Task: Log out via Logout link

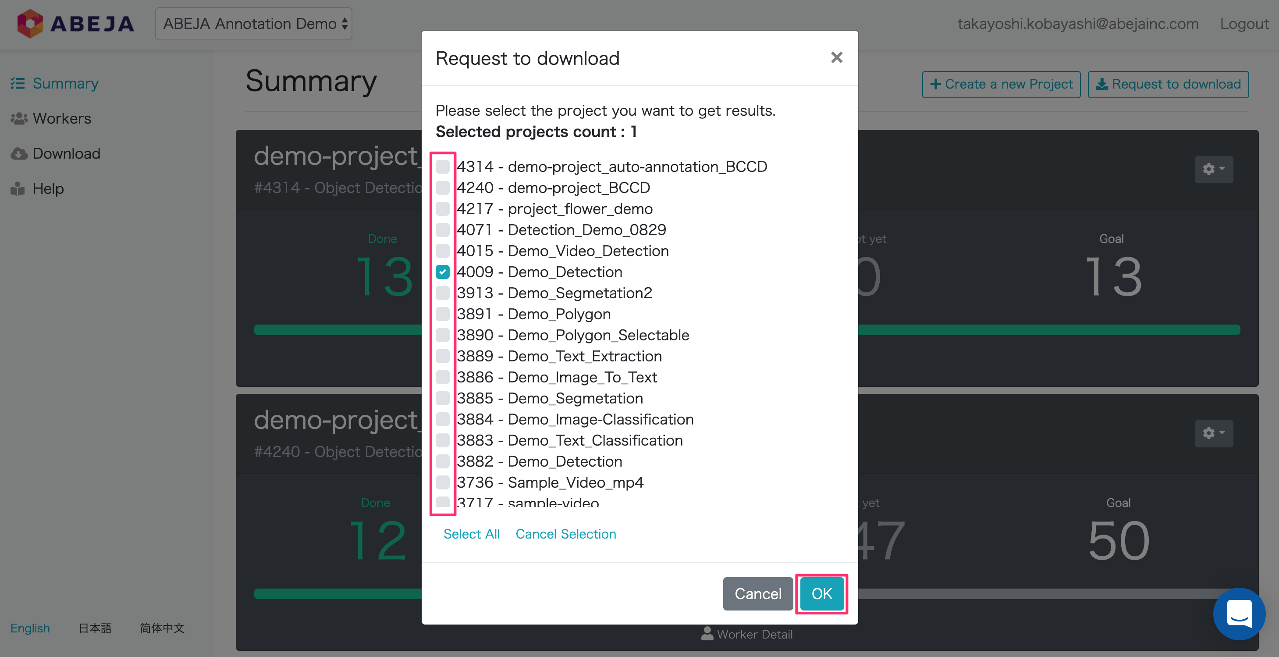Action: [x=1244, y=23]
